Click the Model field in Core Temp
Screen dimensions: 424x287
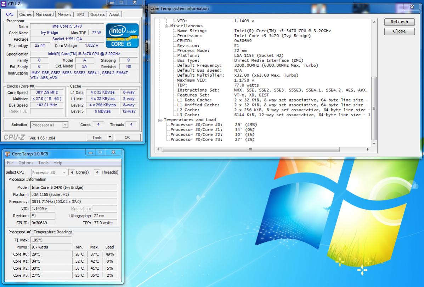pyautogui.click(x=74, y=187)
